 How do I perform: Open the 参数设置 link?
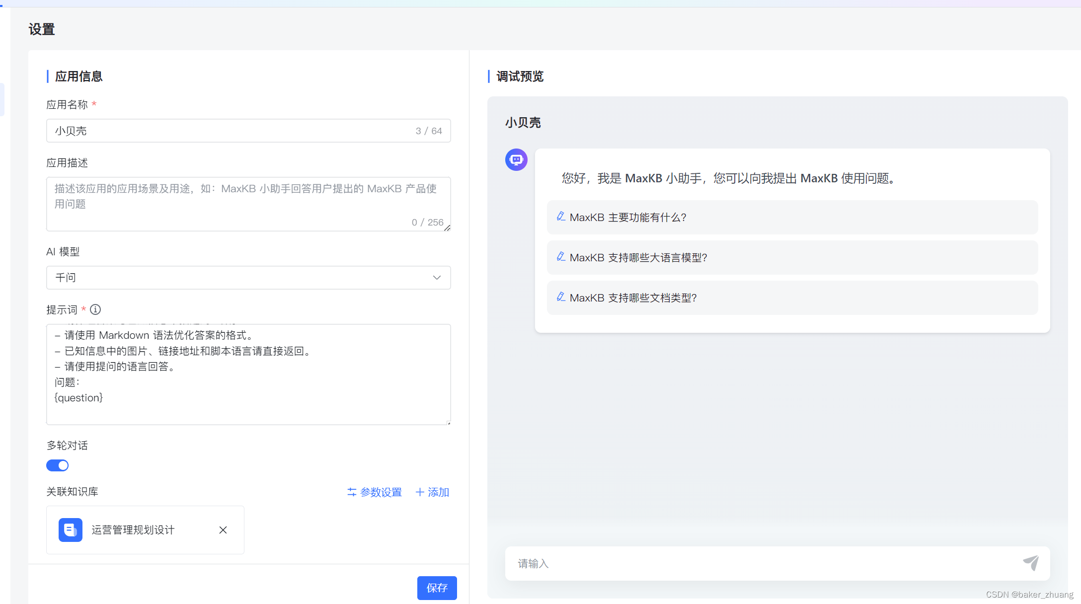pyautogui.click(x=381, y=492)
